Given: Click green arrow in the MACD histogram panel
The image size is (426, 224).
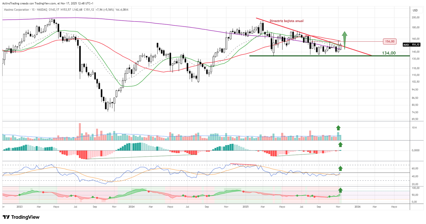Looking at the screenshot, I should point(340,145).
